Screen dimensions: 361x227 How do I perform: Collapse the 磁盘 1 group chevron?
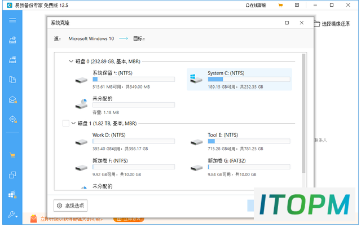tap(73, 123)
